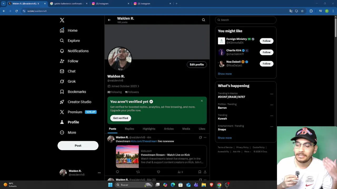The height and width of the screenshot is (189, 337).
Task: Open the 32 Following list
Action: 115,92
